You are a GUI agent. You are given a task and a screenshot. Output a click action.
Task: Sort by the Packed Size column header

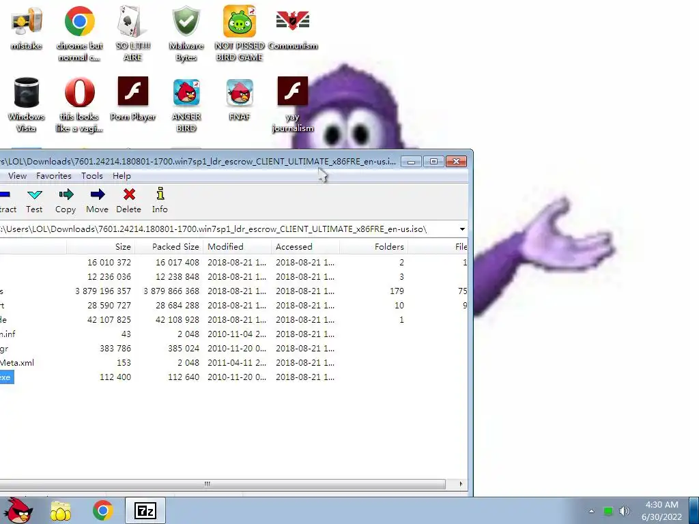click(169, 247)
